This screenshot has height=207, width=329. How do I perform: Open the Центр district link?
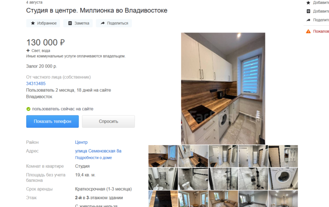click(81, 142)
